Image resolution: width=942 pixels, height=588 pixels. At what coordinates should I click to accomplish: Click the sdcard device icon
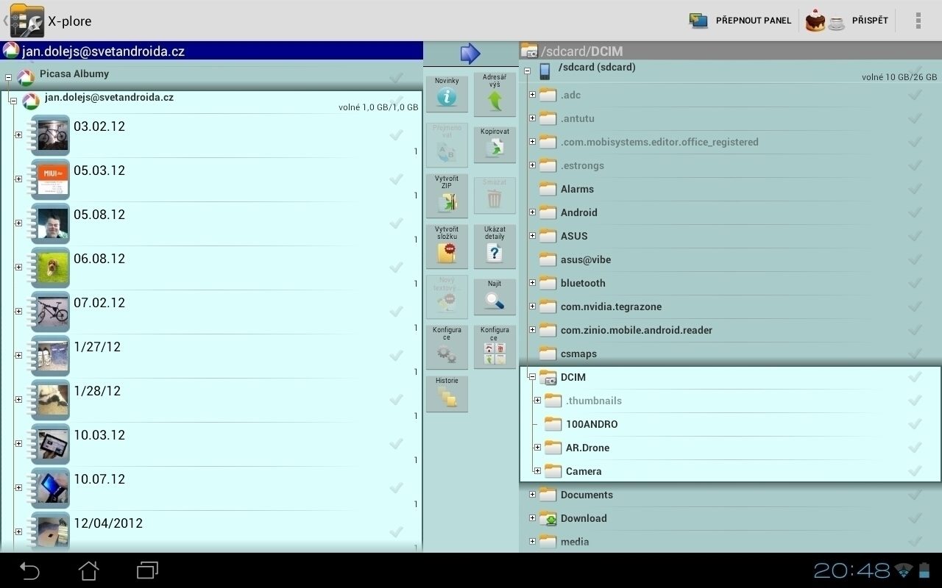coord(545,71)
